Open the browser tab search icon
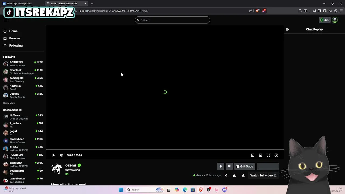The image size is (345, 194). coord(305,11)
